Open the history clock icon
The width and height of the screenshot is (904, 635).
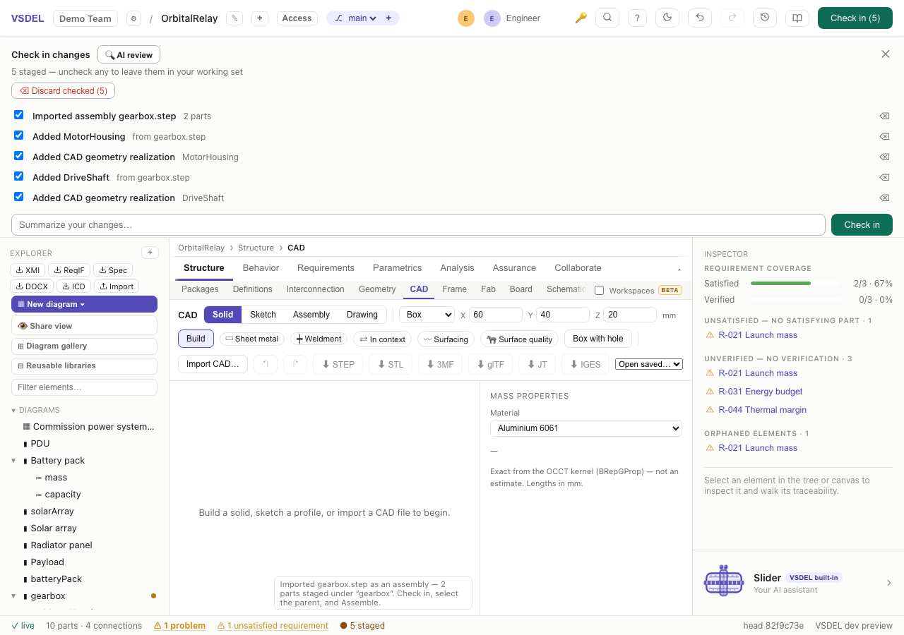click(x=765, y=18)
